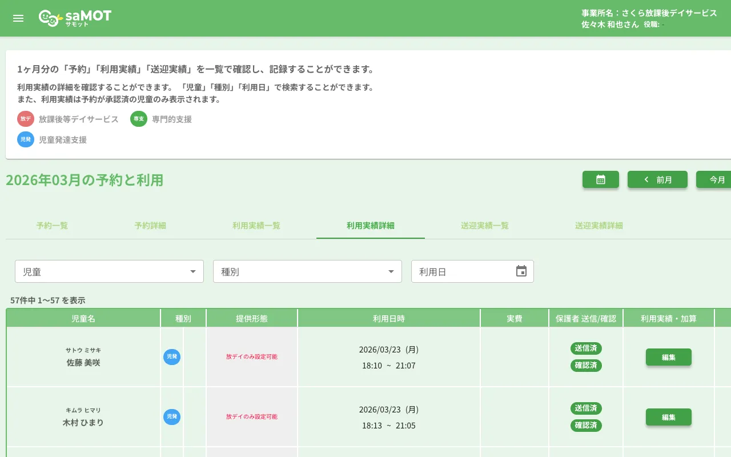731x457 pixels.
Task: Click 編集 button for 佐藤 美咲
Action: 668,356
